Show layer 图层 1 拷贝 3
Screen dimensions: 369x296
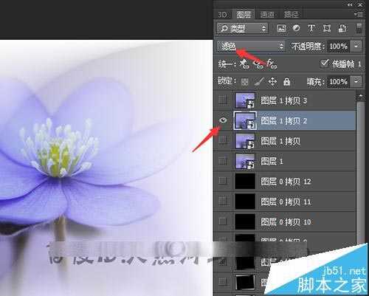coord(223,100)
